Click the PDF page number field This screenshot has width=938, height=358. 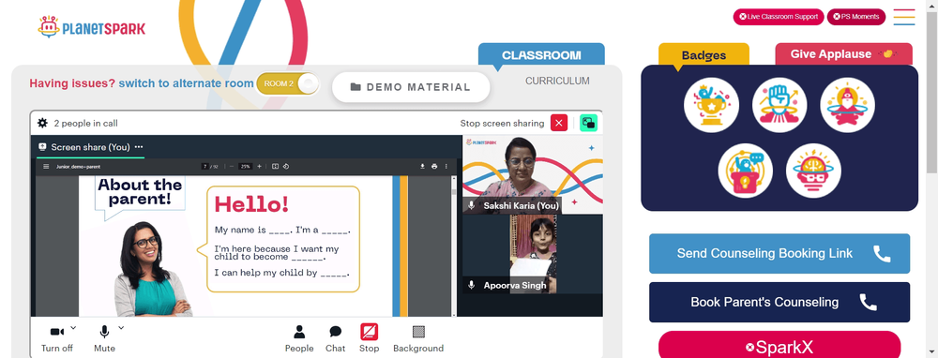pyautogui.click(x=205, y=167)
